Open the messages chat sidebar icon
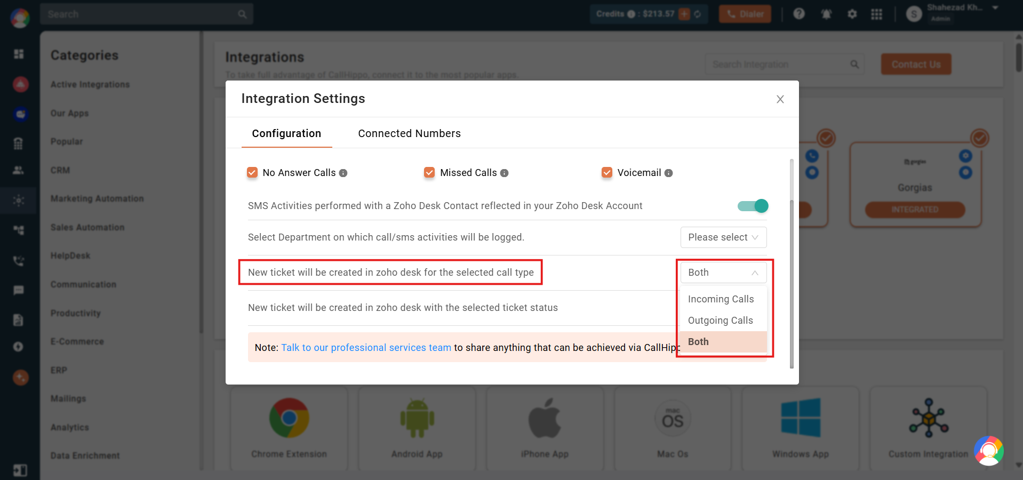The width and height of the screenshot is (1023, 480). click(19, 290)
